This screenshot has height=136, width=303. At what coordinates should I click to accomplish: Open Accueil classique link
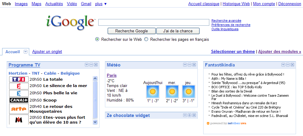(204, 4)
